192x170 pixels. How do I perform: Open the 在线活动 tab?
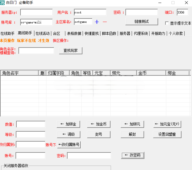pyautogui.click(x=42, y=33)
